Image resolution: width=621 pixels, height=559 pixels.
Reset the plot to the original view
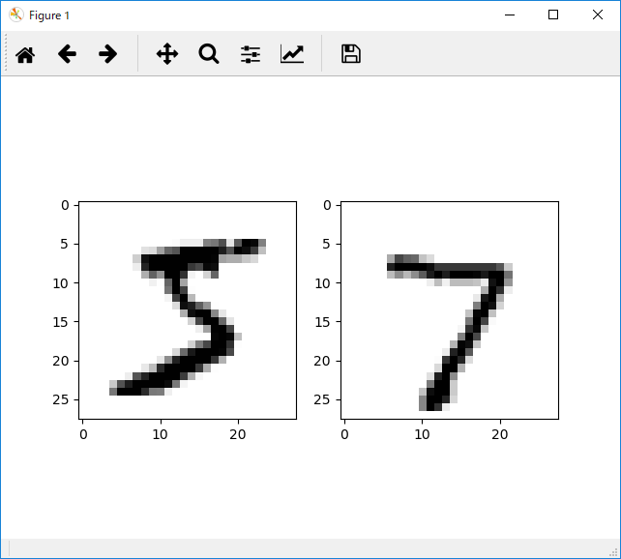pos(25,54)
